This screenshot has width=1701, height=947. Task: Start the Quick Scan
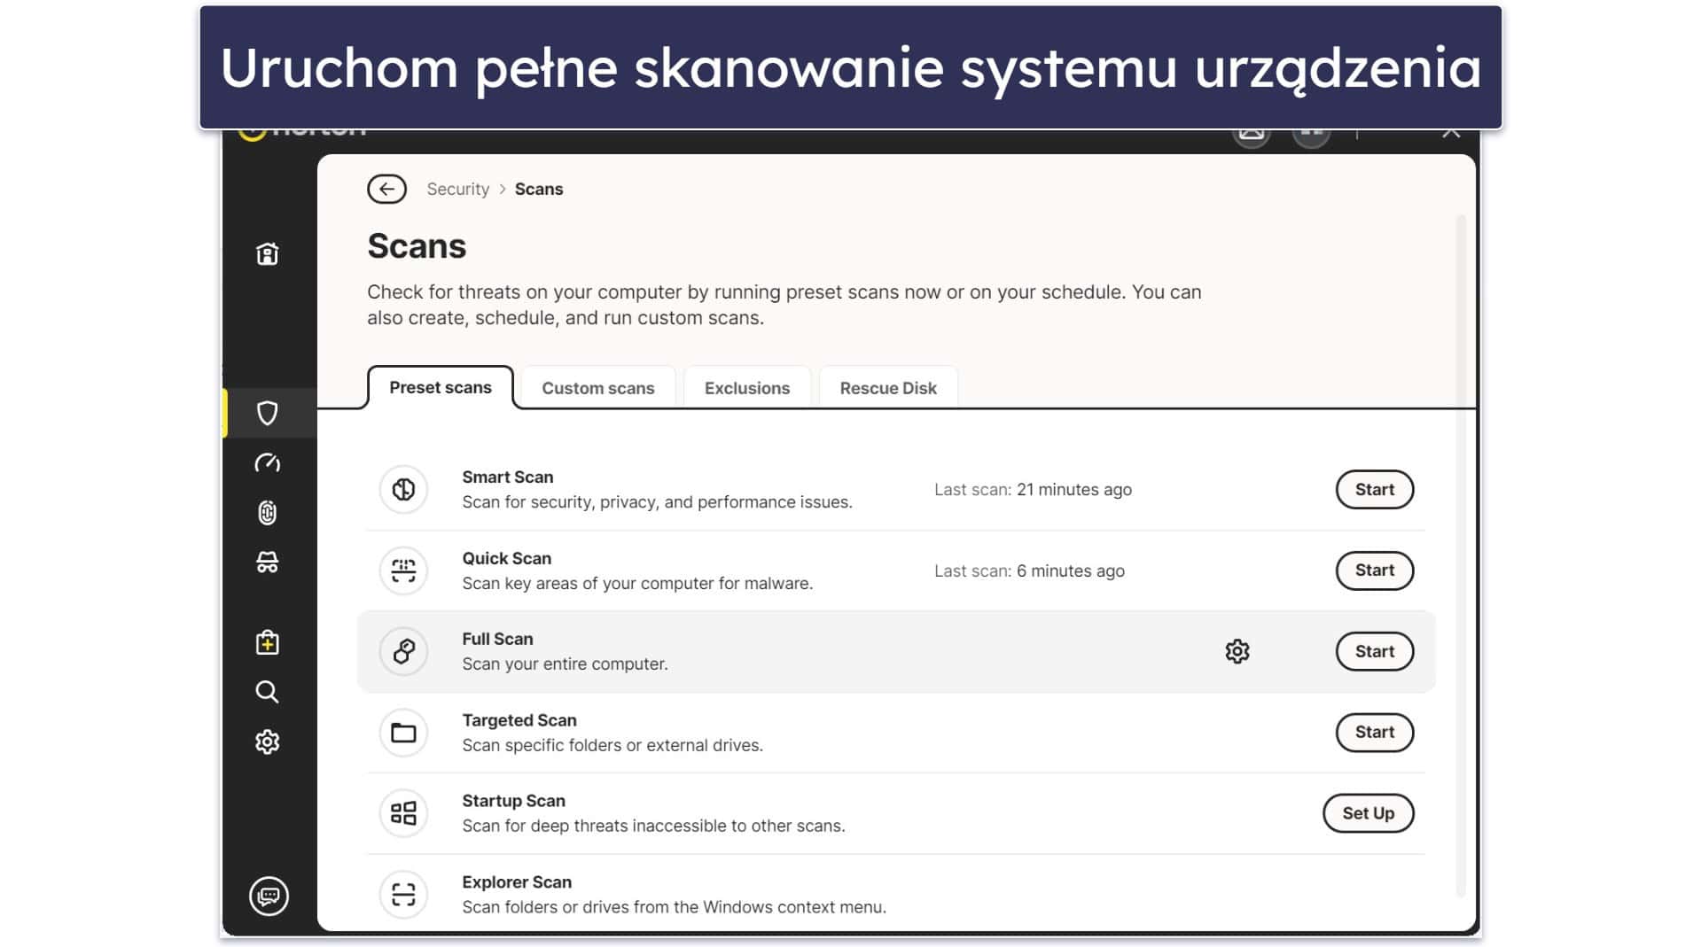point(1375,571)
